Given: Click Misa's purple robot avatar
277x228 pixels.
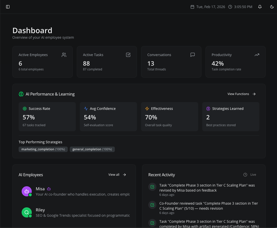Looking at the screenshot, I should [x=27, y=191].
